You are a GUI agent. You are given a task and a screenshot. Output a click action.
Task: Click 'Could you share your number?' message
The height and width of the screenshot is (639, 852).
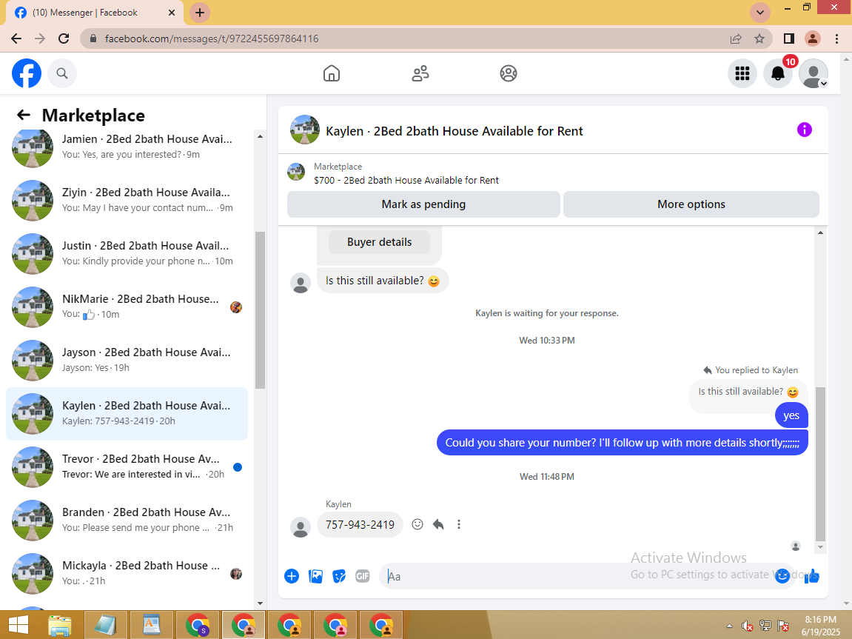pos(622,443)
